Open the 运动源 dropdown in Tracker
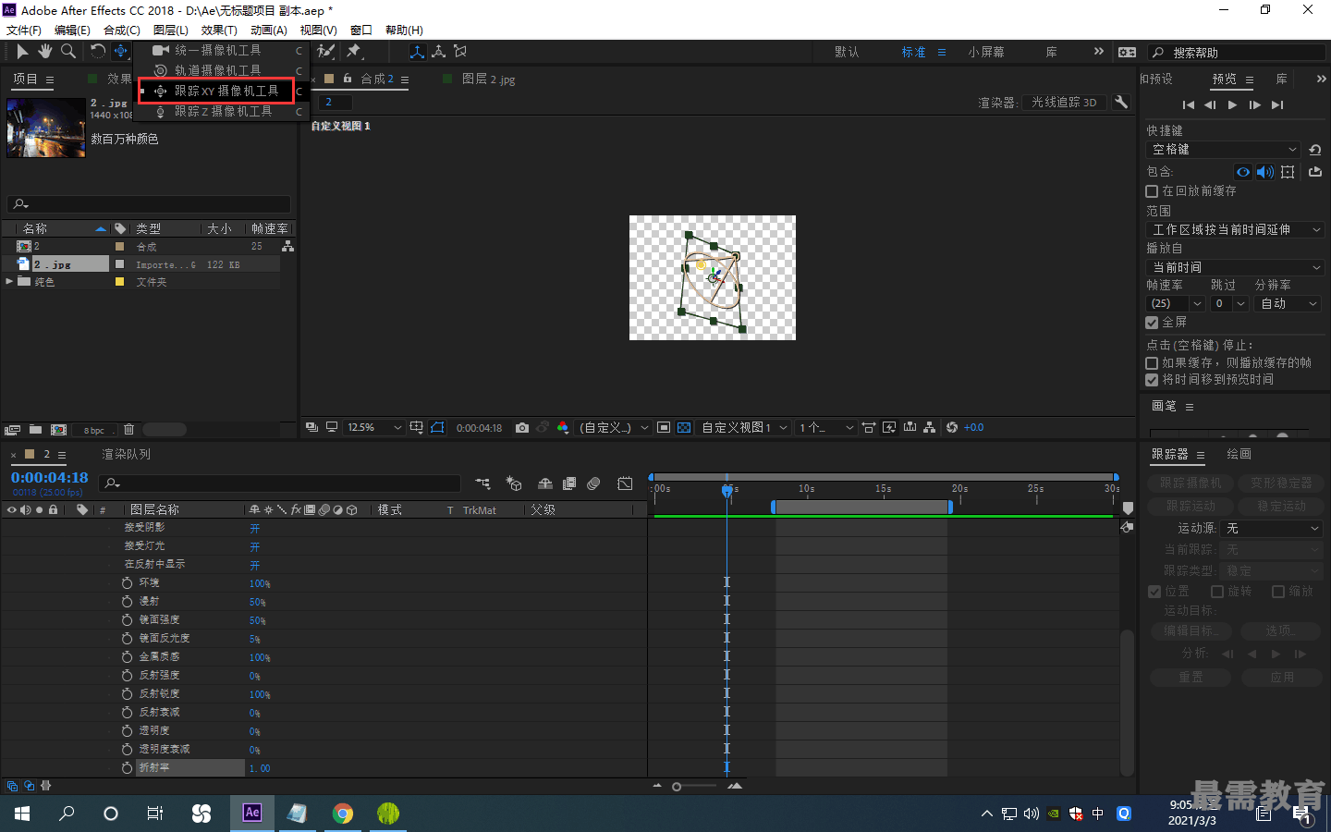The image size is (1331, 832). coord(1272,529)
